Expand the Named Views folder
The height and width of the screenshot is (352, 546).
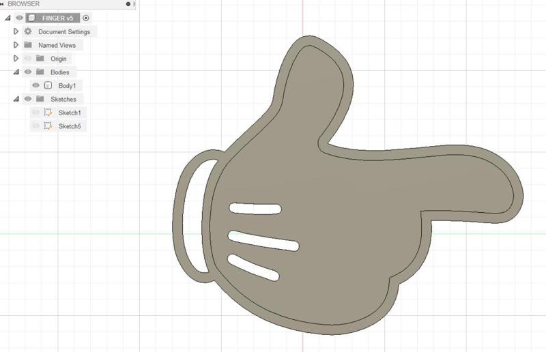(16, 45)
